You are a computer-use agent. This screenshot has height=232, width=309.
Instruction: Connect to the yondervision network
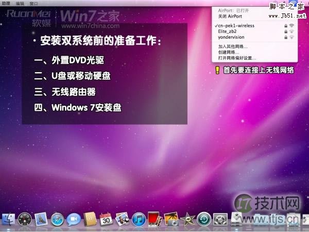254,37
